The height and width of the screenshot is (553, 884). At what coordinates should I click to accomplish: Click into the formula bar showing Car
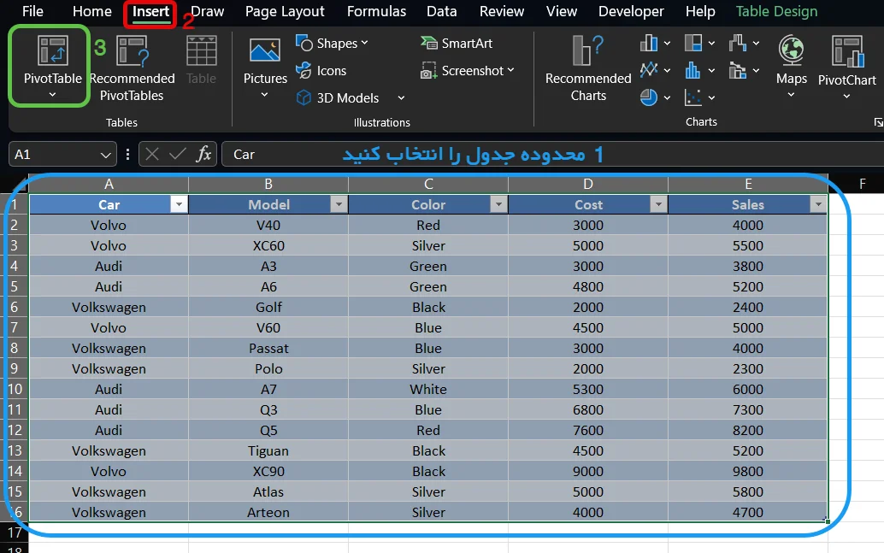point(552,154)
